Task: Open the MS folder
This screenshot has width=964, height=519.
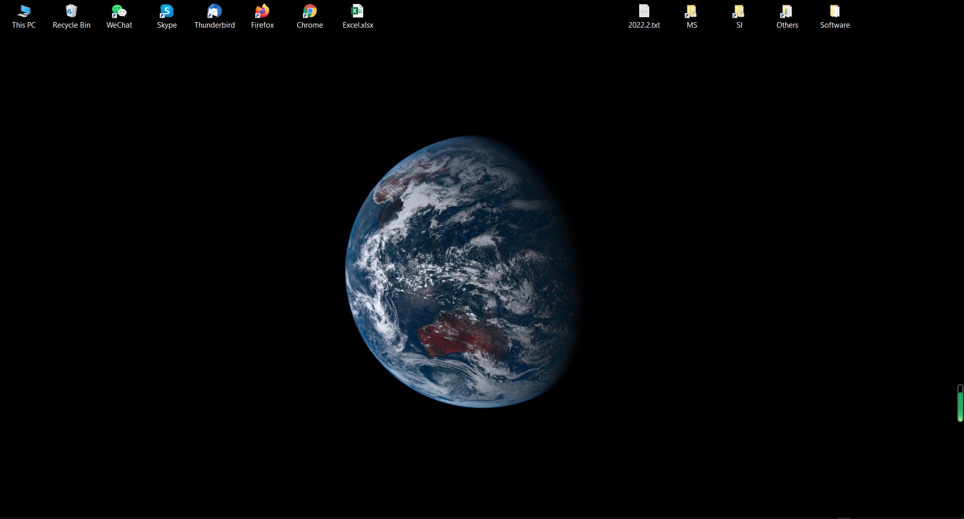Action: coord(691,11)
